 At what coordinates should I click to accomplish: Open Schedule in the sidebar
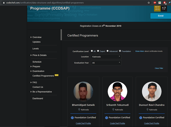[37, 62]
